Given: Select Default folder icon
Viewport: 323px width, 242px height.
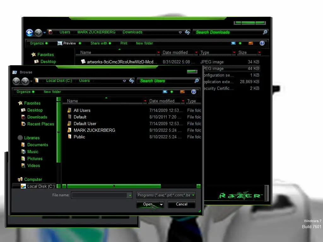Looking at the screenshot, I should [69, 117].
